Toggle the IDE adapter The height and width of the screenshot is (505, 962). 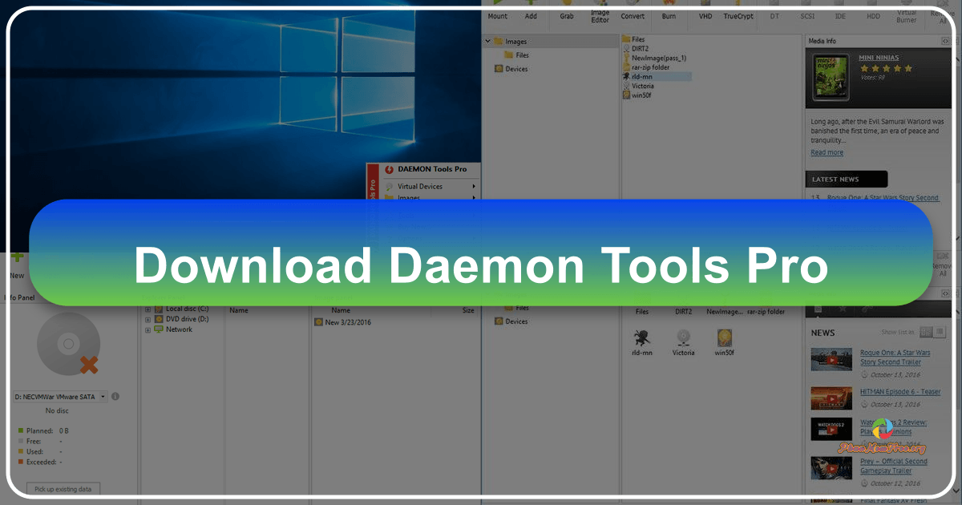tap(840, 14)
